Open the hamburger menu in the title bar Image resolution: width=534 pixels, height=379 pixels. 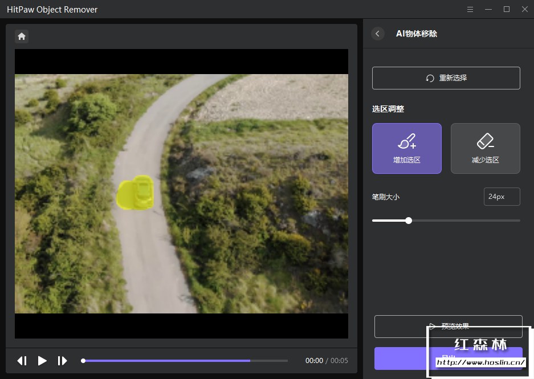pos(470,10)
